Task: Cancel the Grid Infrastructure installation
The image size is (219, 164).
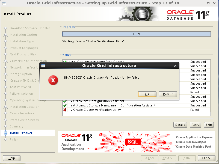Action: [x=206, y=158]
